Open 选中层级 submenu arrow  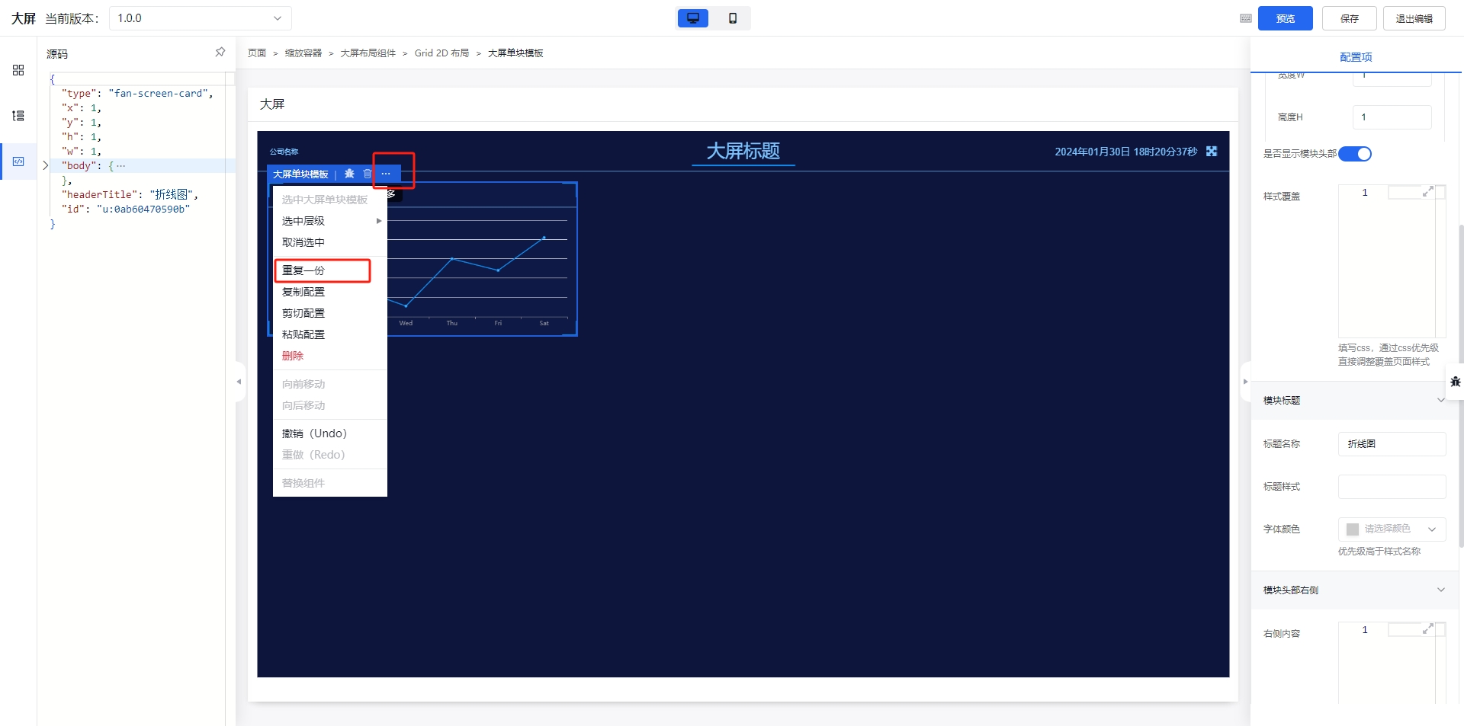378,221
